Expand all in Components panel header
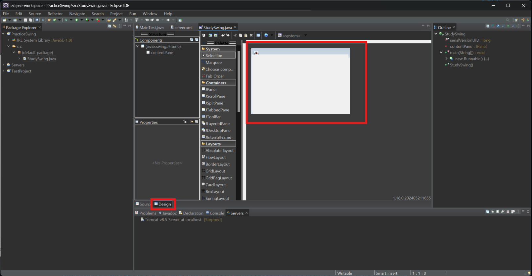532x276 pixels. [x=192, y=40]
